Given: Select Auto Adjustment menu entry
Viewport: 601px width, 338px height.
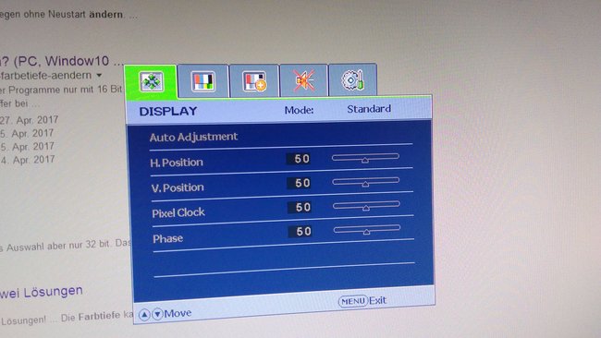Looking at the screenshot, I should 193,137.
